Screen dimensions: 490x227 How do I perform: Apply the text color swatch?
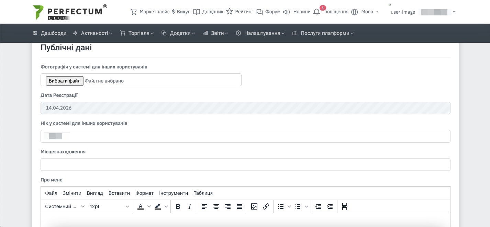coord(141,206)
